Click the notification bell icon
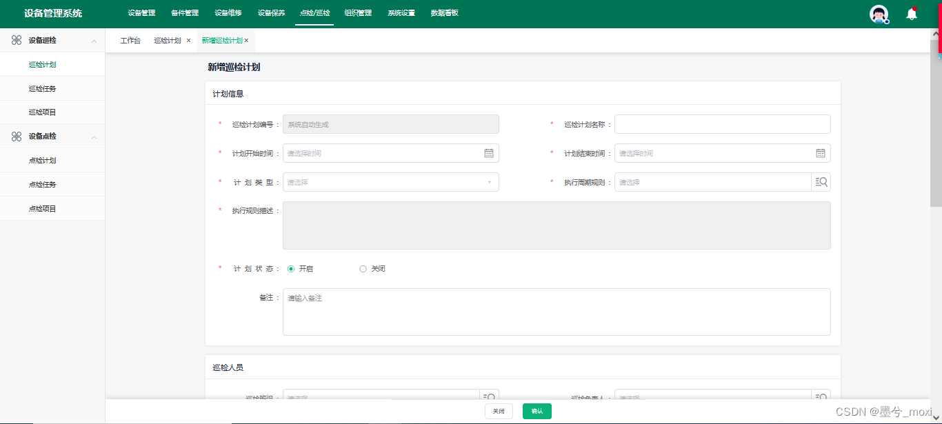This screenshot has height=424, width=942. 912,14
